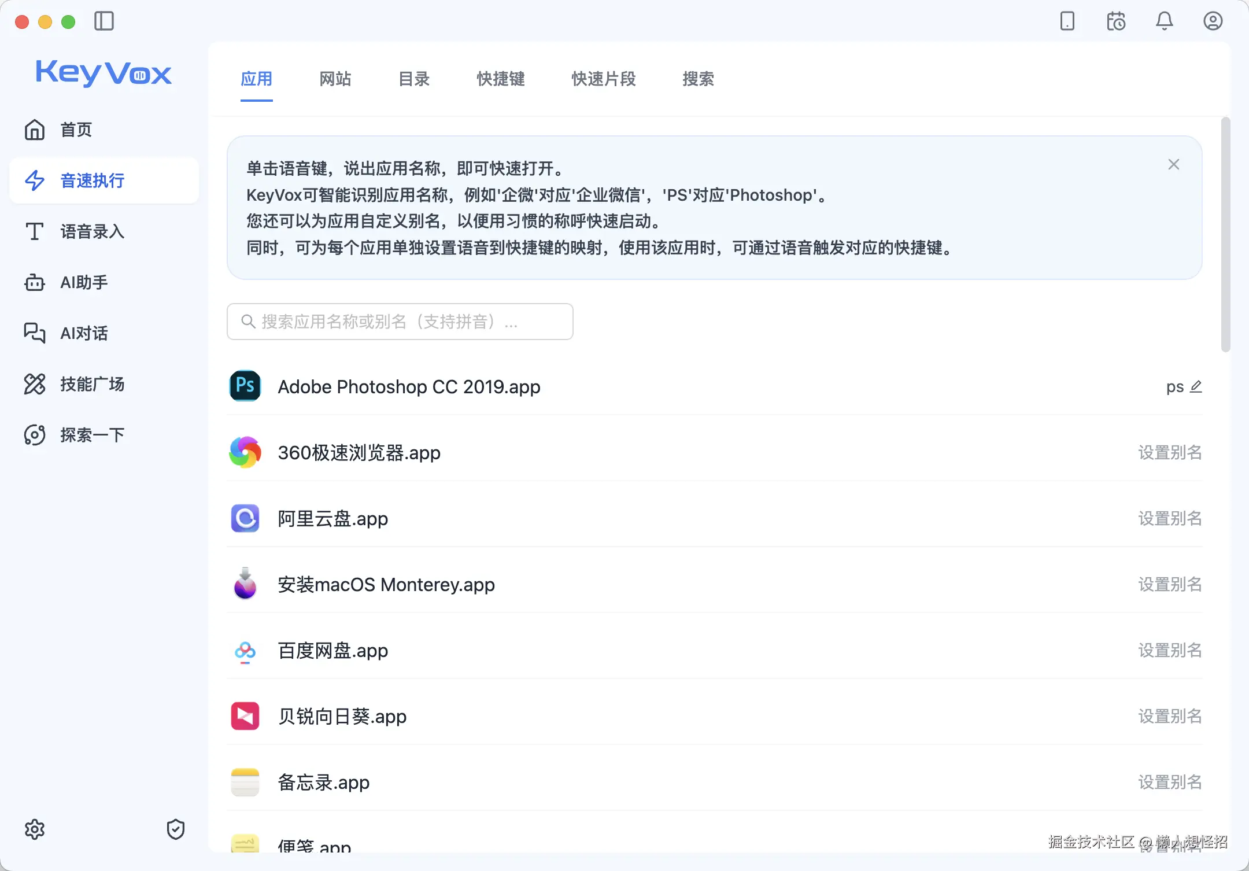Open the AI助手 sidebar section
Image resolution: width=1249 pixels, height=871 pixels.
[x=84, y=282]
